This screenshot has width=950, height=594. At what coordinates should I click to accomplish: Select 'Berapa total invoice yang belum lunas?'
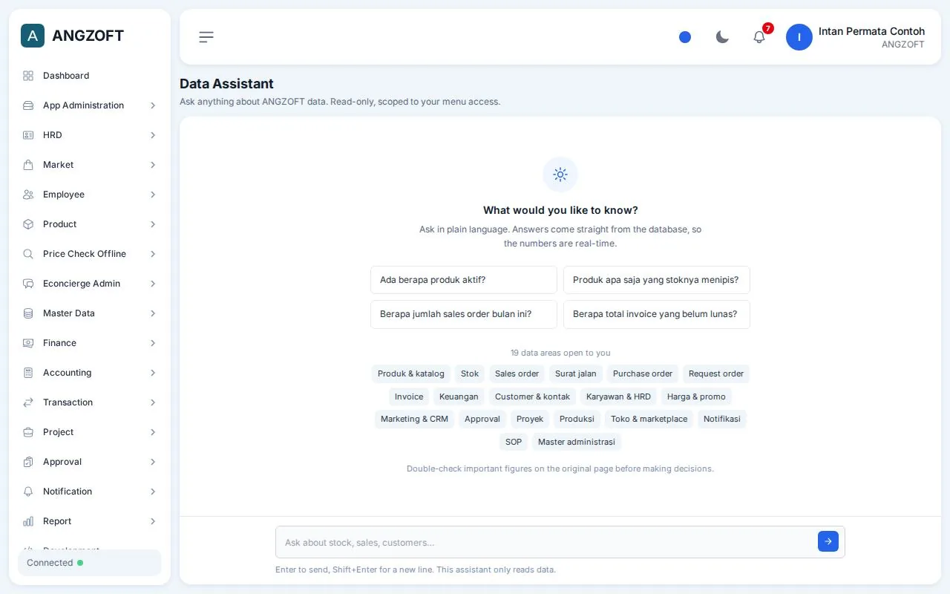pyautogui.click(x=657, y=314)
